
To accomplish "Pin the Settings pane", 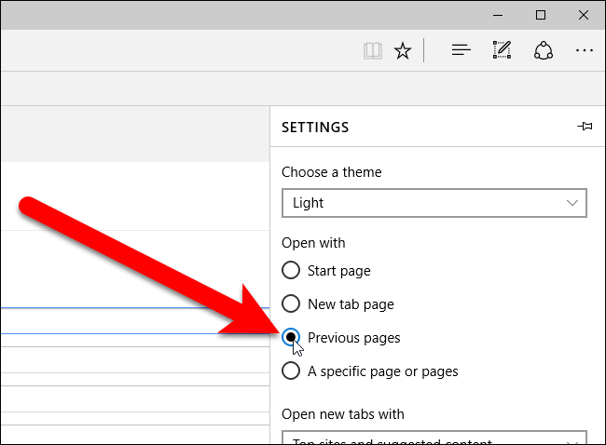I will tap(585, 127).
